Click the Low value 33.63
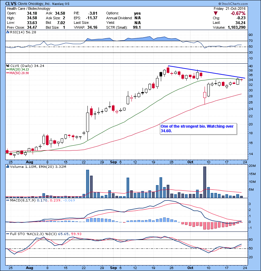Viewport: 261px width, 271px height. 32,23
